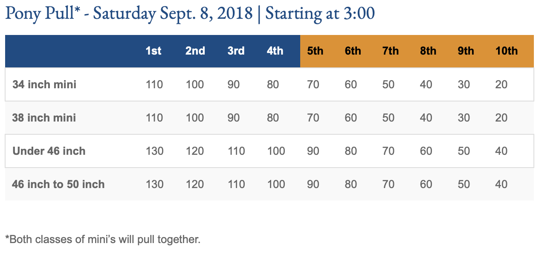Click the 10th column header
The height and width of the screenshot is (255, 539).
(x=507, y=51)
